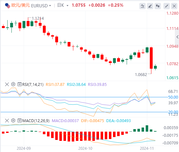Switch chart type via candlestick icon
The image size is (179, 152).
point(158,6)
